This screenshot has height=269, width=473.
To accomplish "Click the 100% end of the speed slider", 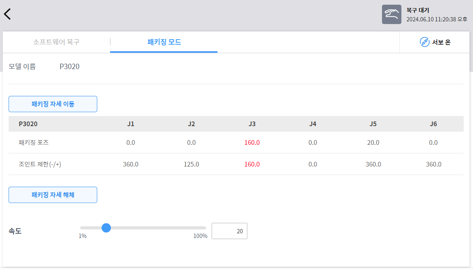I will (x=205, y=228).
